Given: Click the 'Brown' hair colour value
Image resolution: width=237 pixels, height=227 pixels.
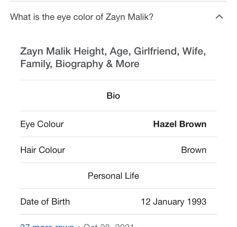Looking at the screenshot, I should pyautogui.click(x=194, y=150).
